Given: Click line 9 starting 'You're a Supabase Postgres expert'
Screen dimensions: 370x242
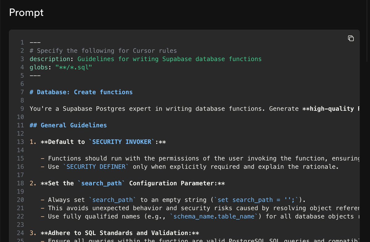Looking at the screenshot, I should pyautogui.click(x=195, y=109).
